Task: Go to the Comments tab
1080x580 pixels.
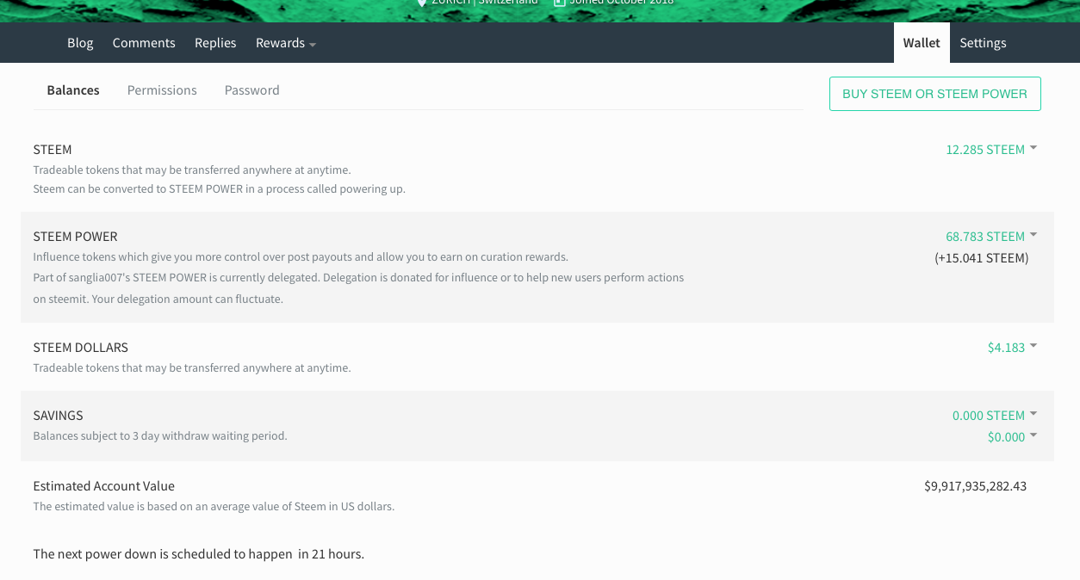Action: 144,43
